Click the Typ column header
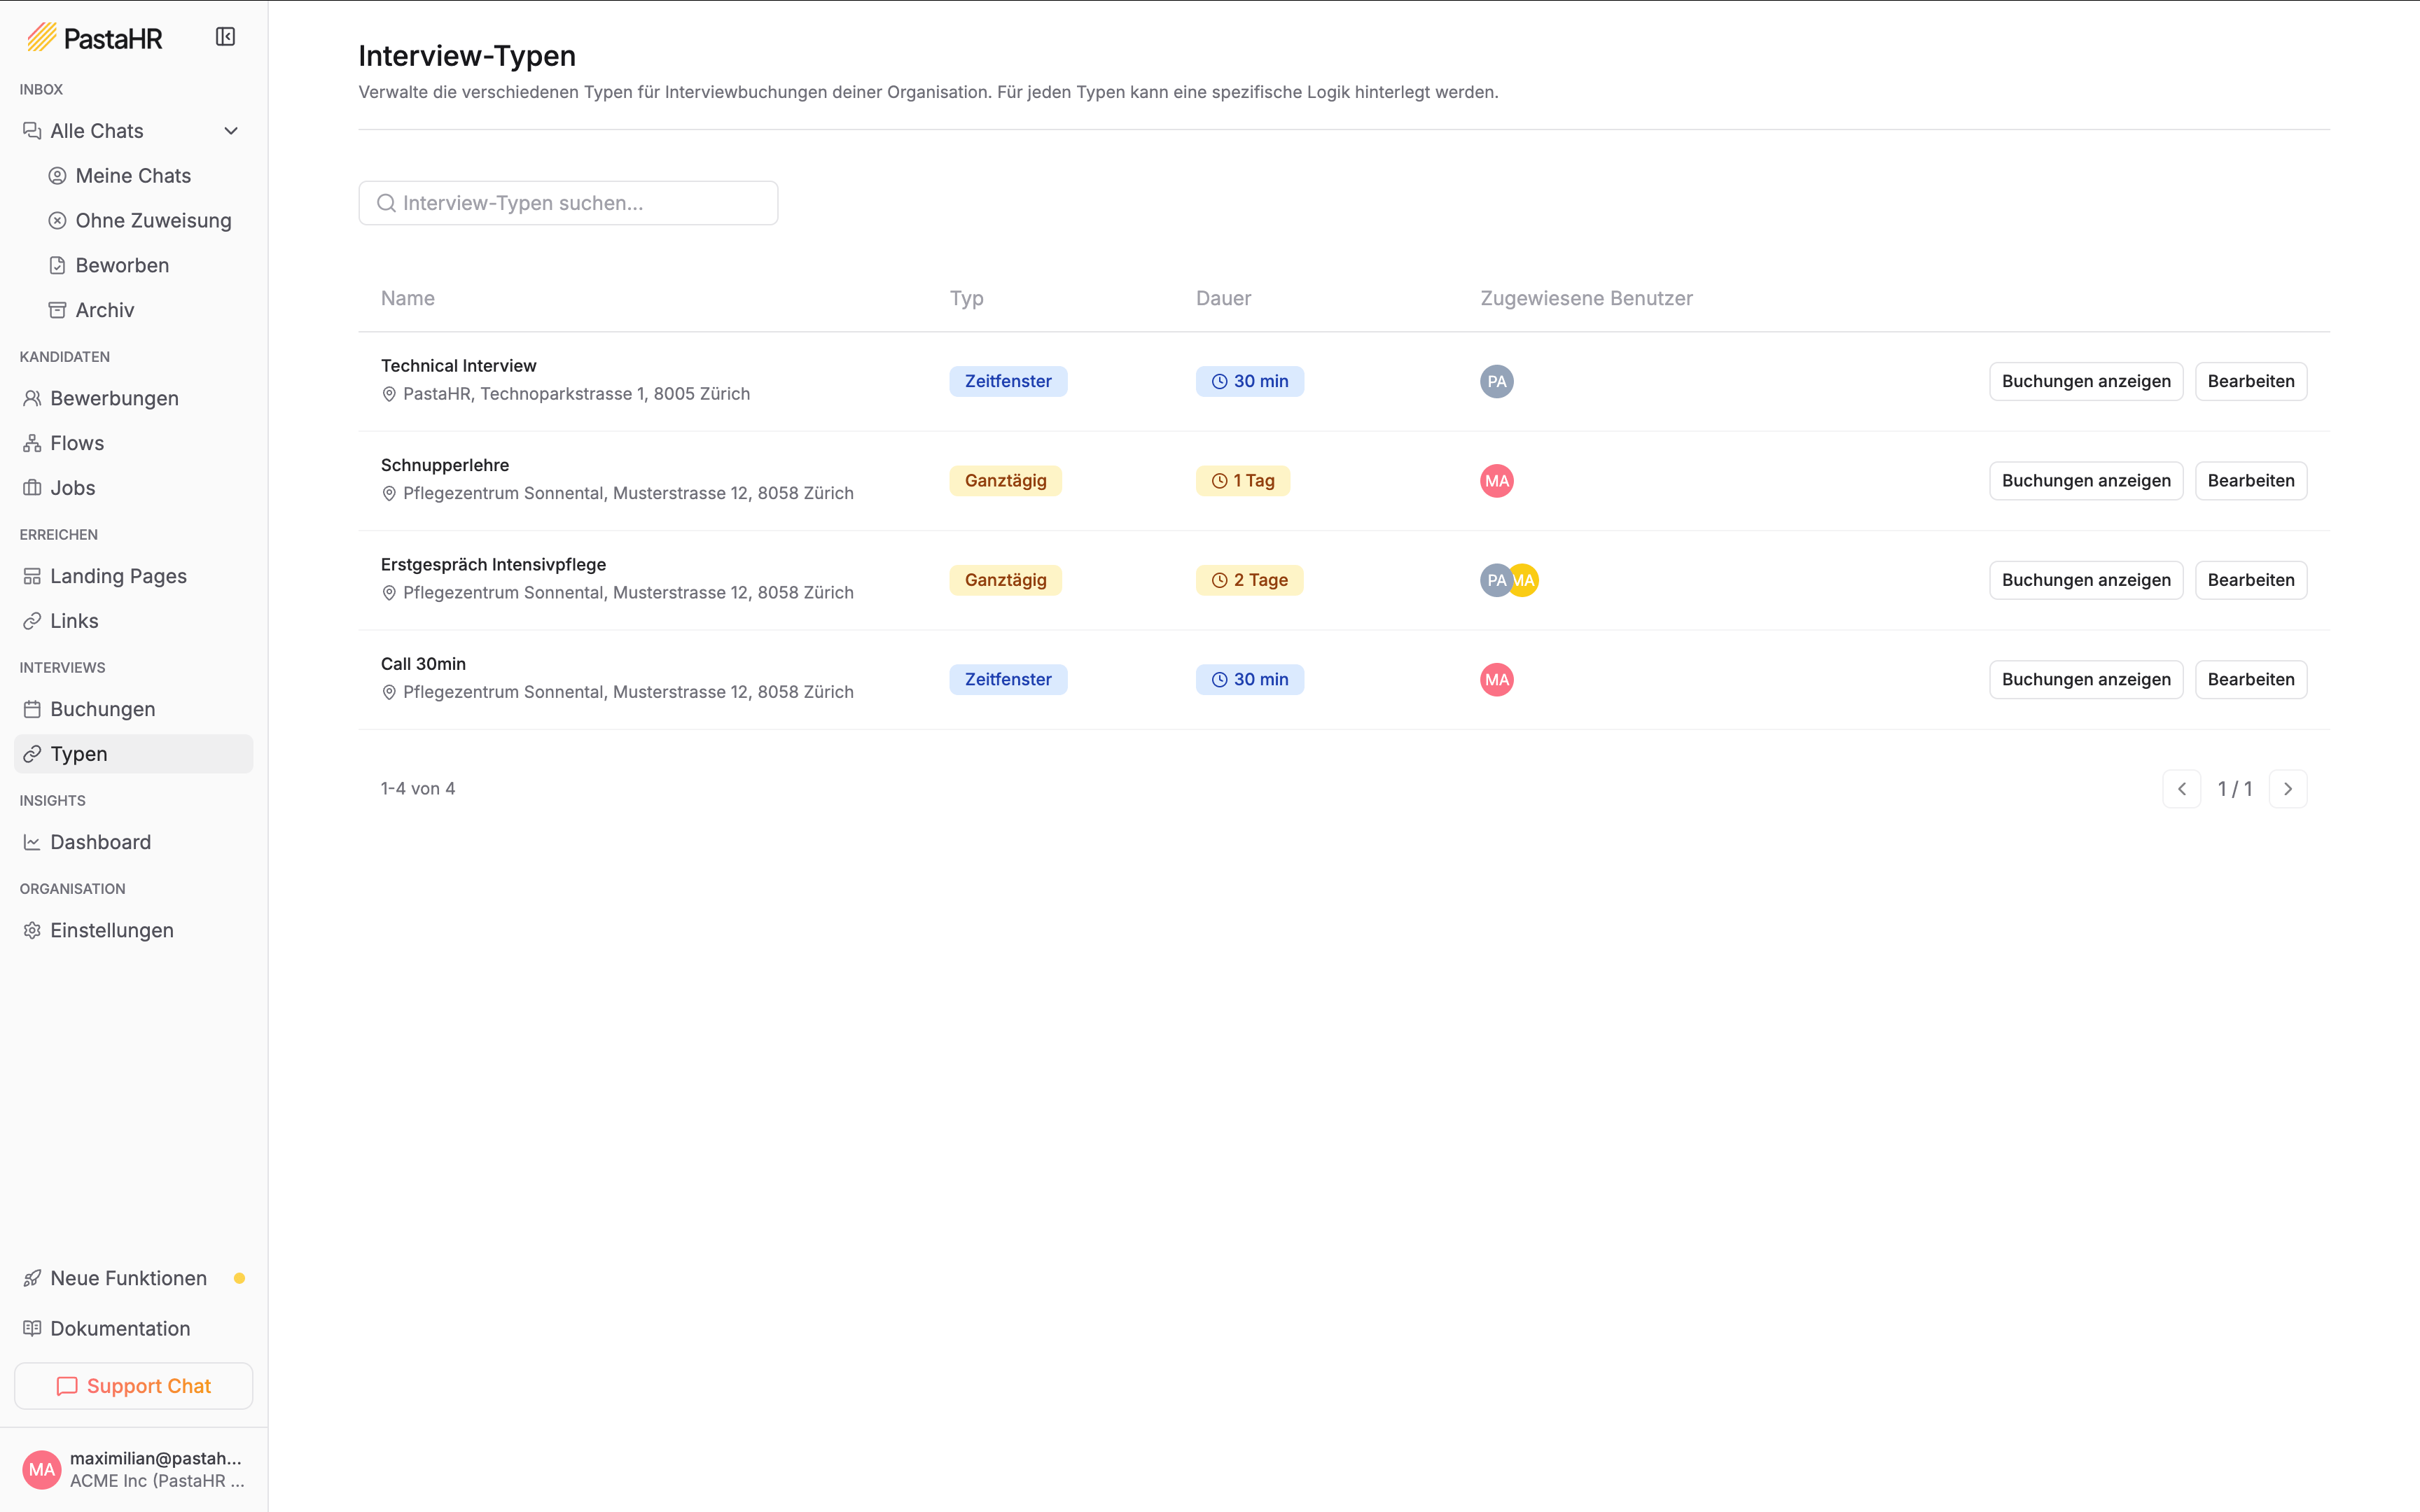This screenshot has width=2420, height=1512. (967, 298)
